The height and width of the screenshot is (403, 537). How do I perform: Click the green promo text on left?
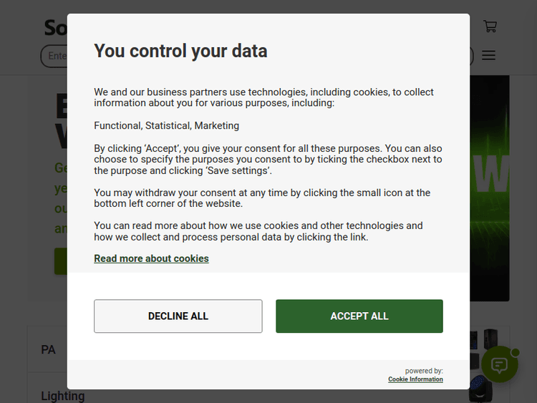(60, 198)
